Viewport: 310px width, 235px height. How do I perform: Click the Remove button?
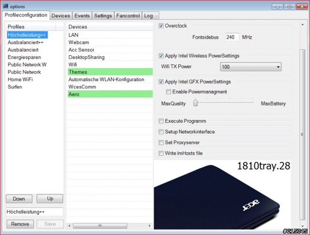point(20,224)
